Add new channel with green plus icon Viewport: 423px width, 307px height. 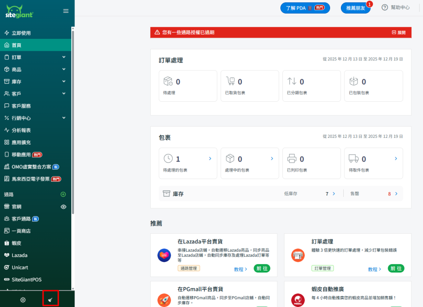[63, 195]
